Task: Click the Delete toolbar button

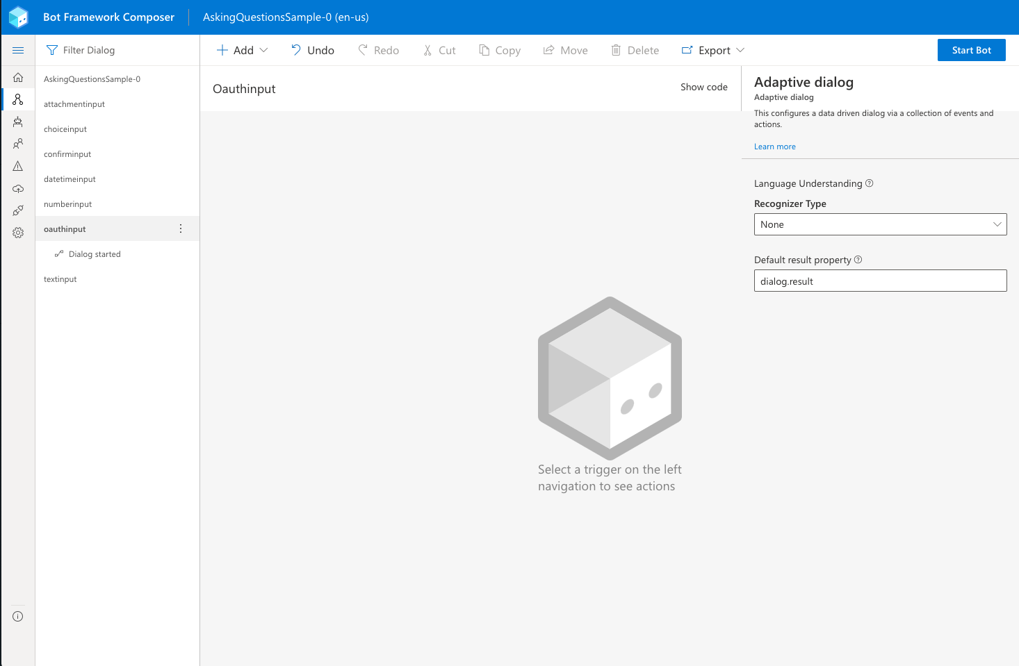Action: tap(635, 50)
